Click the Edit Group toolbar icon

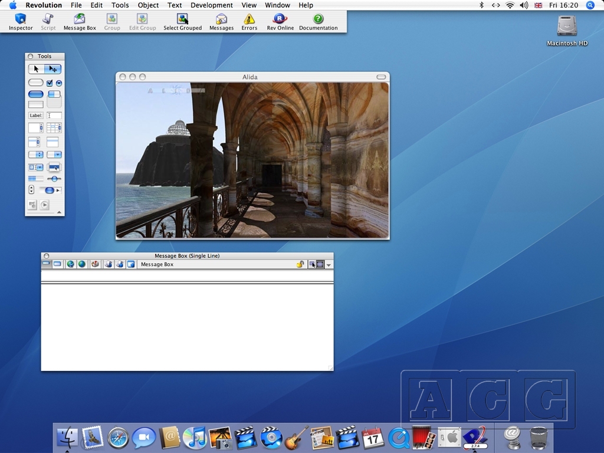point(143,22)
